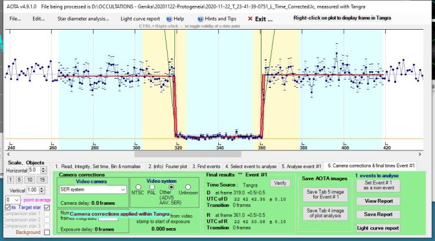The width and height of the screenshot is (435, 241).
Task: Open Hints and Tips
Action: 217,19
